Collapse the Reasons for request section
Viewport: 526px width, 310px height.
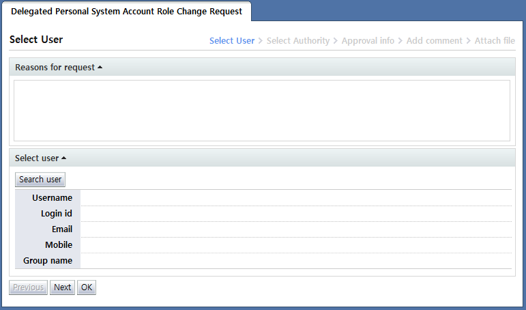[59, 67]
